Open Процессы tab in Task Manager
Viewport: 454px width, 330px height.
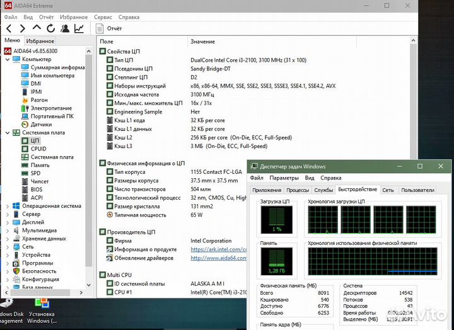coord(298,190)
